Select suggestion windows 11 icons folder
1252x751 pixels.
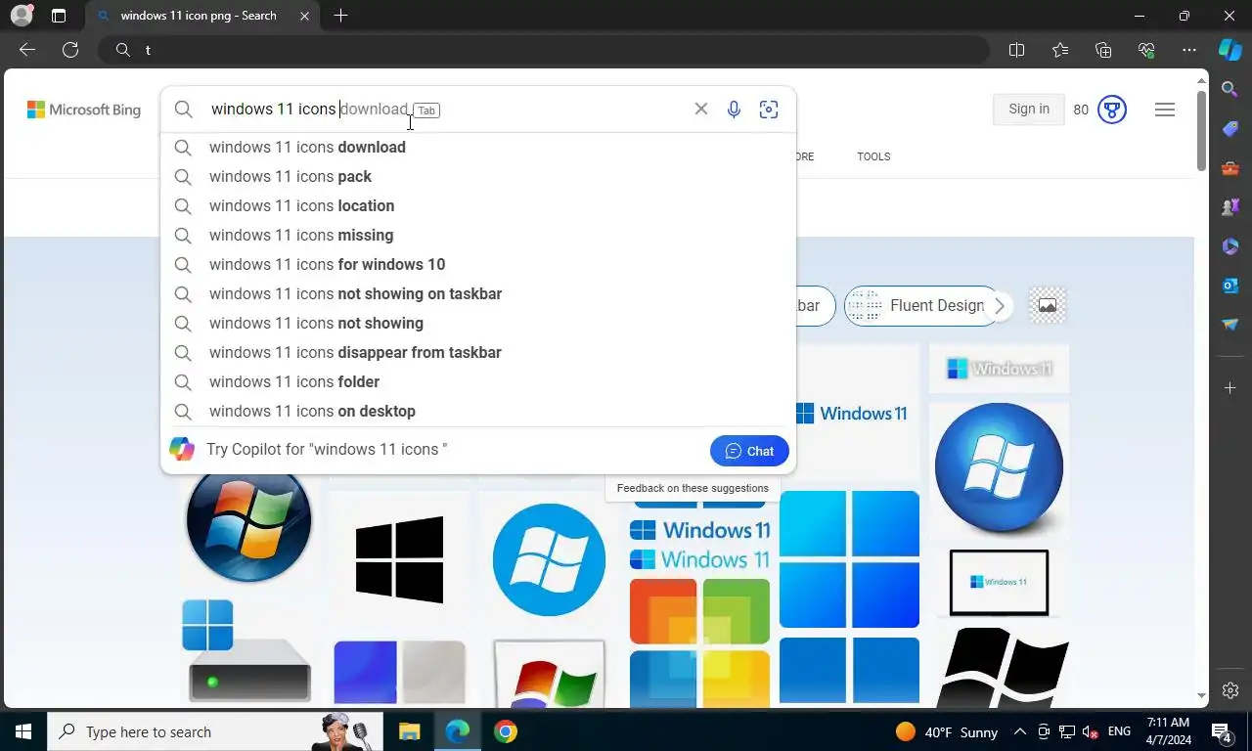pyautogui.click(x=478, y=381)
